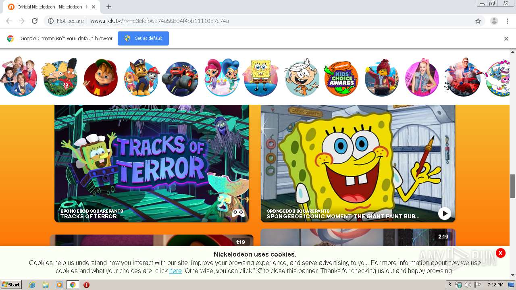
Task: Click the Show desktop button
Action: [512, 285]
